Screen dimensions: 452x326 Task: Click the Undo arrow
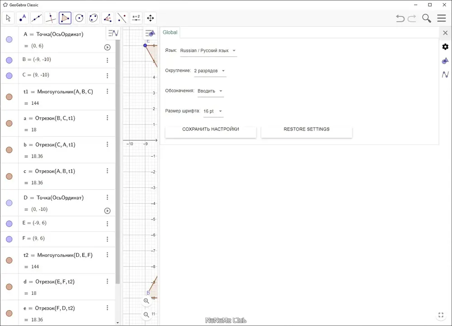pos(400,19)
